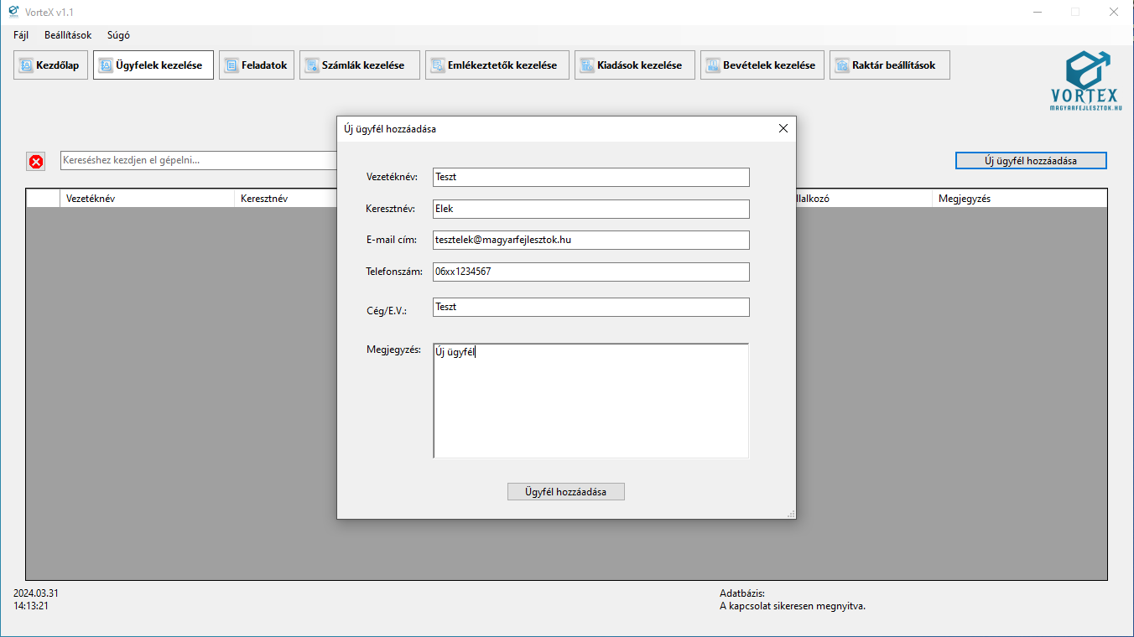
Task: Open the Kezdőlap home toolbar button
Action: click(50, 65)
